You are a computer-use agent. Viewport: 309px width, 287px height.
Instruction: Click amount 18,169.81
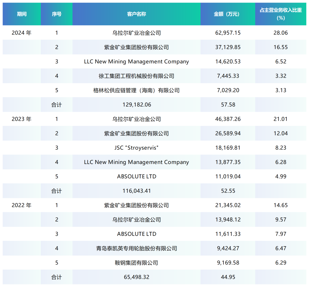[x=228, y=148]
